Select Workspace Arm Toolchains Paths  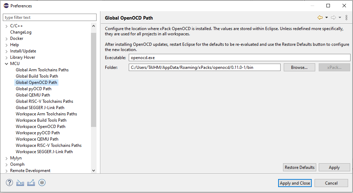(x=47, y=114)
